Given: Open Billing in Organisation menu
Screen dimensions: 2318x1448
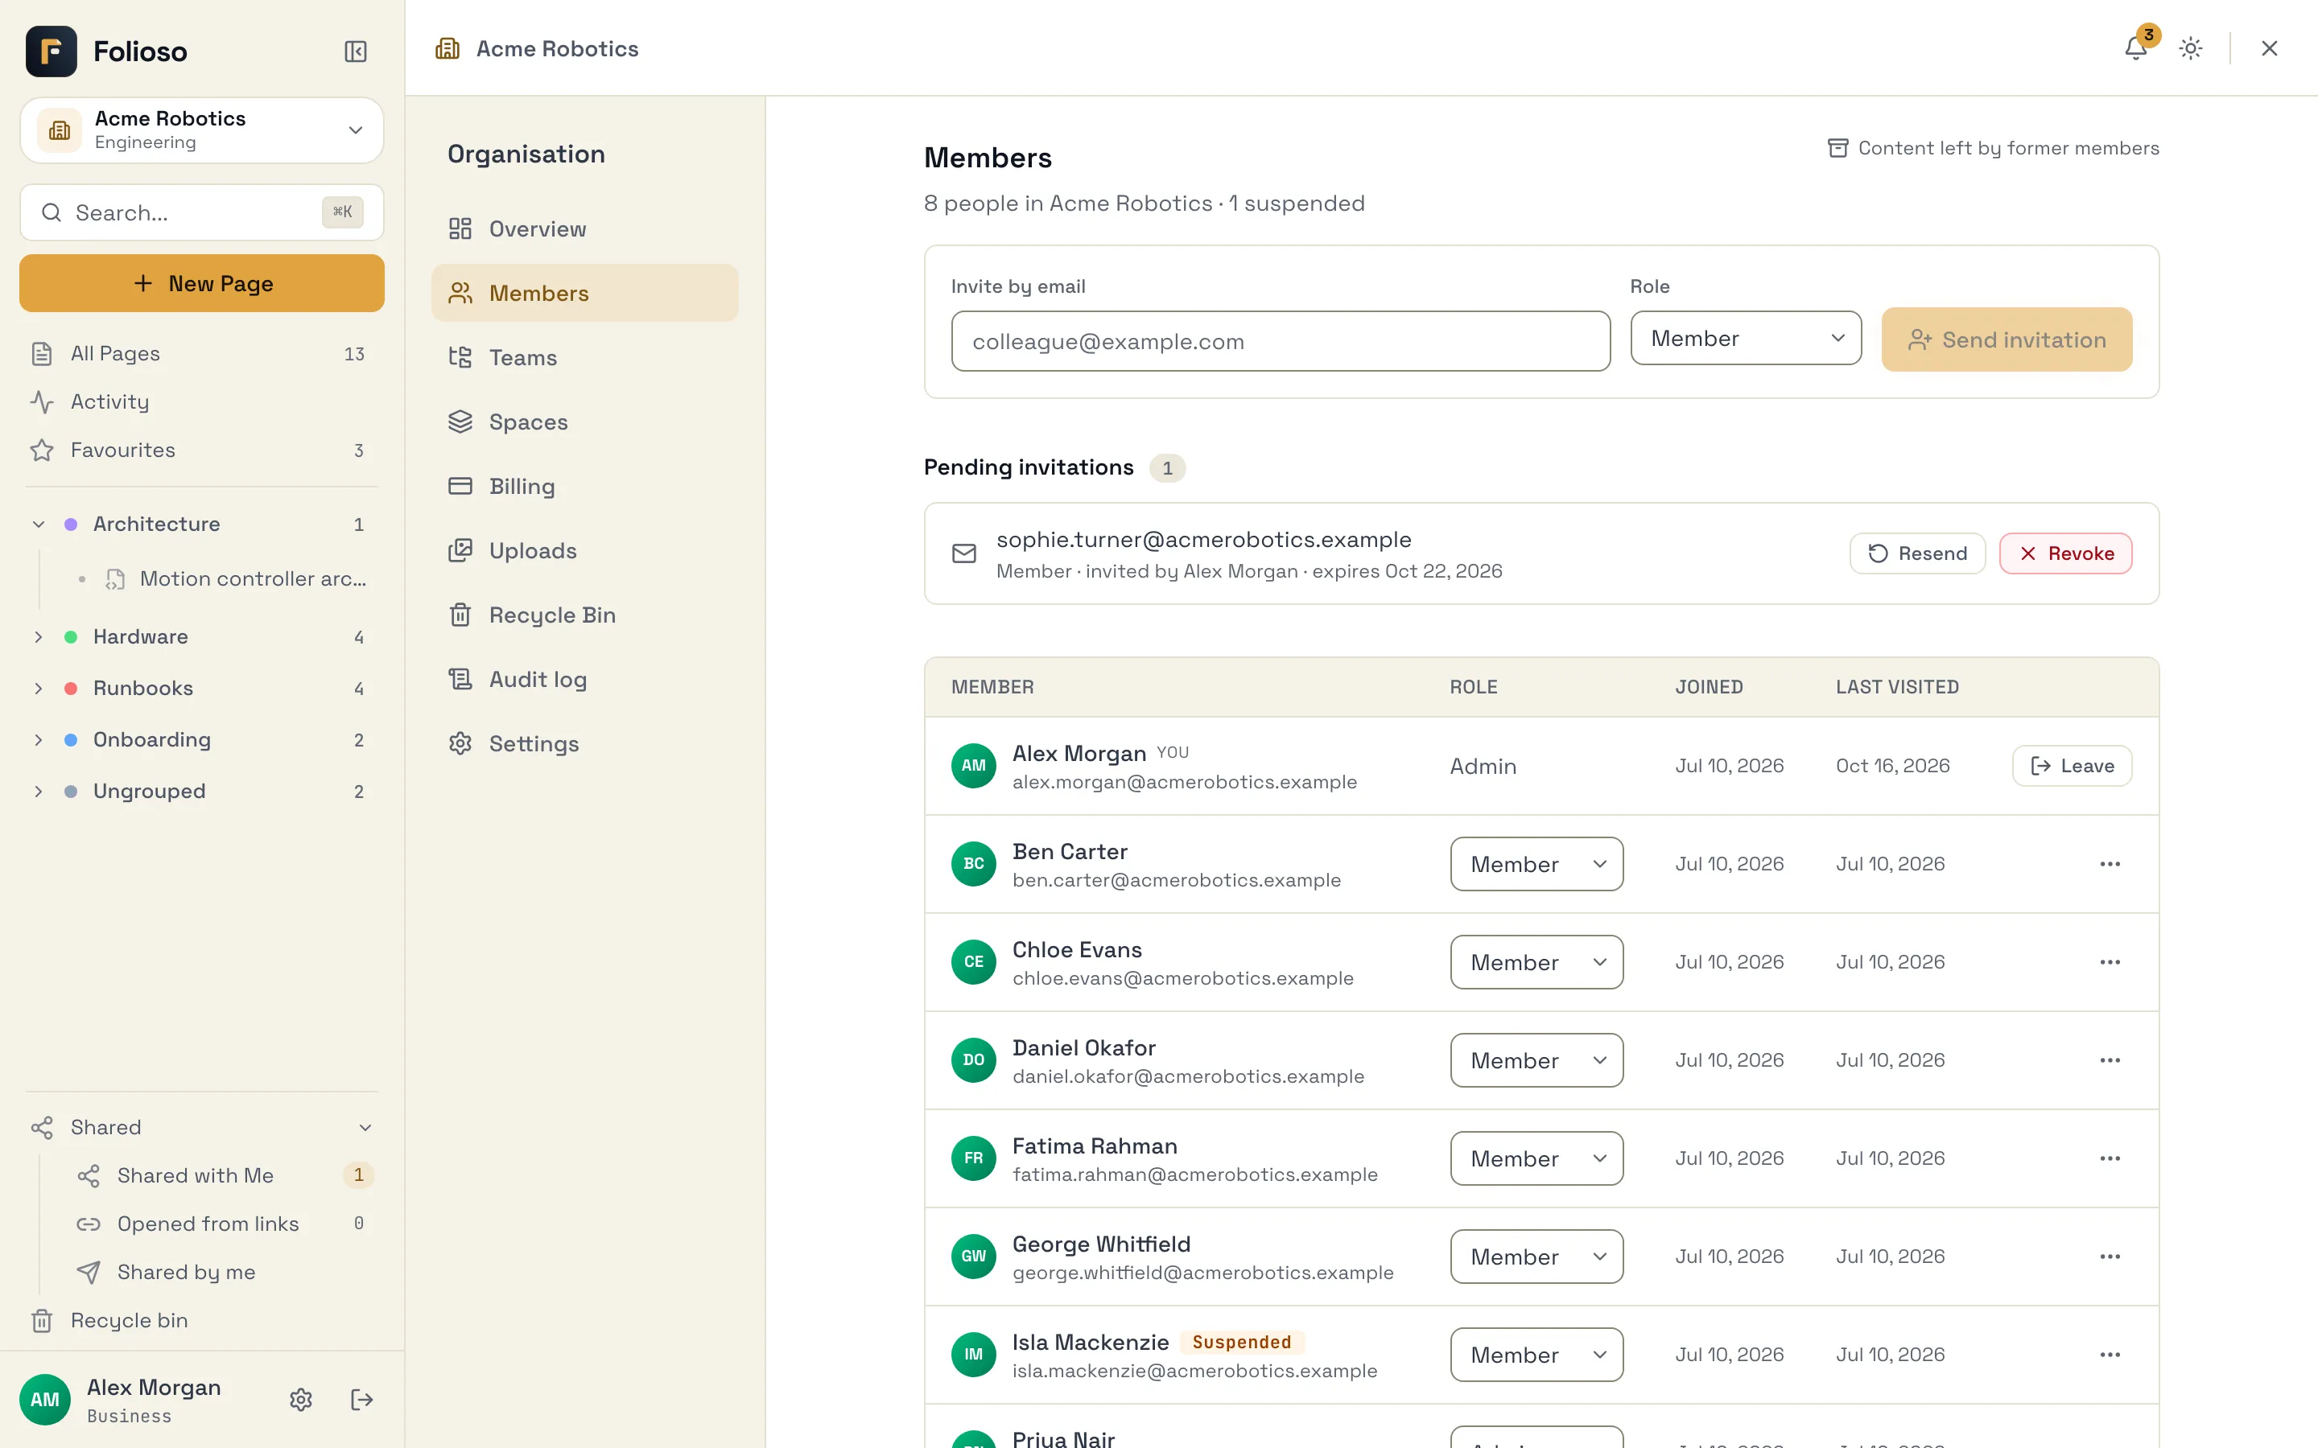Looking at the screenshot, I should coord(584,486).
